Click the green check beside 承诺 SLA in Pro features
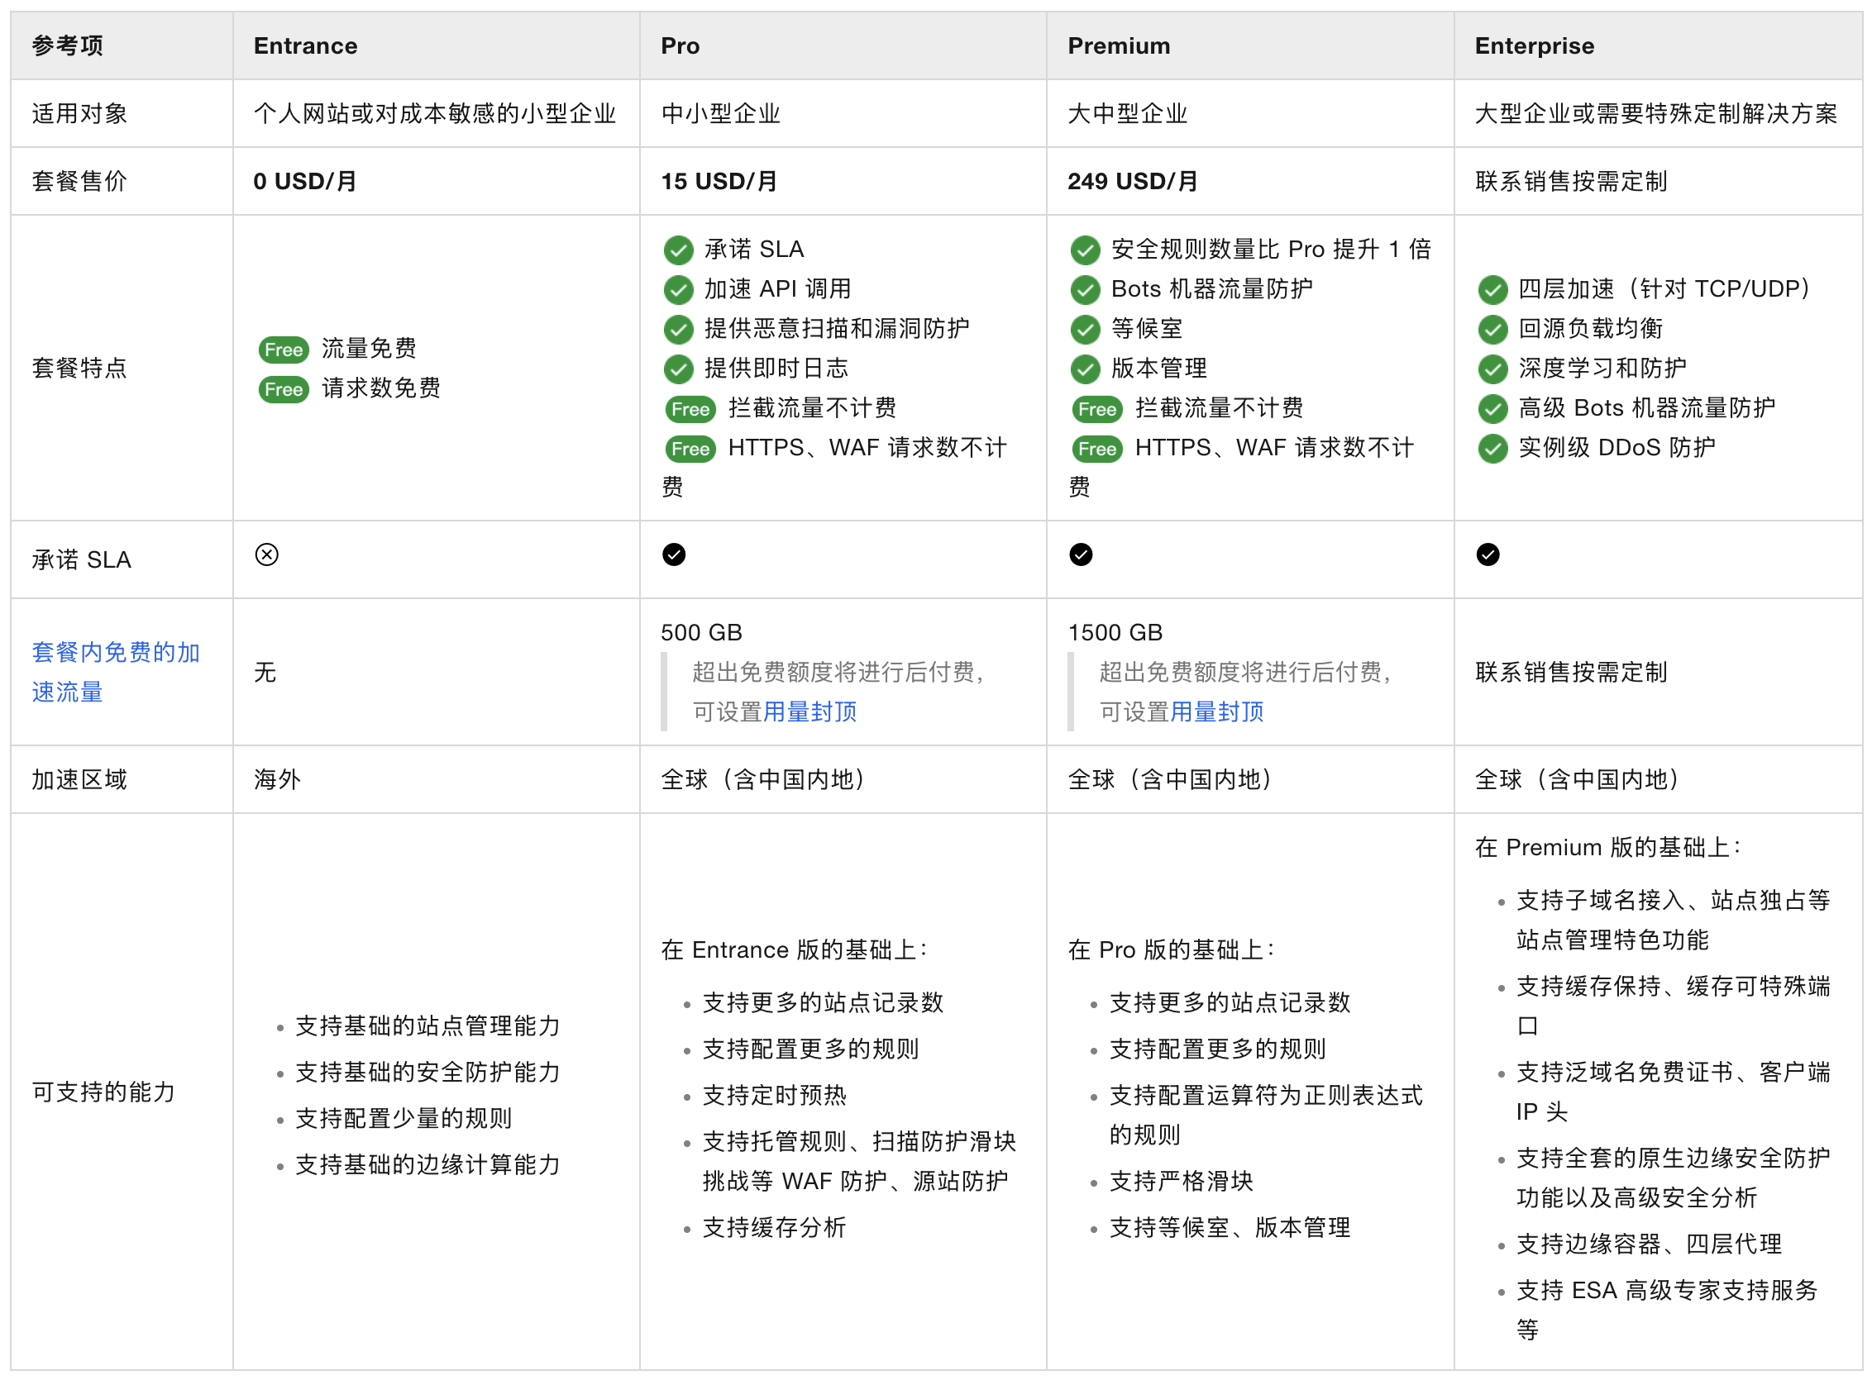The width and height of the screenshot is (1872, 1380). point(679,250)
